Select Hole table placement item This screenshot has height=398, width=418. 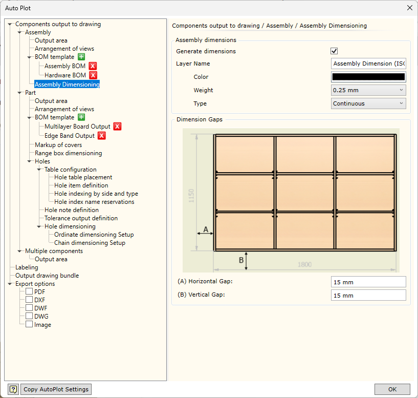point(83,177)
